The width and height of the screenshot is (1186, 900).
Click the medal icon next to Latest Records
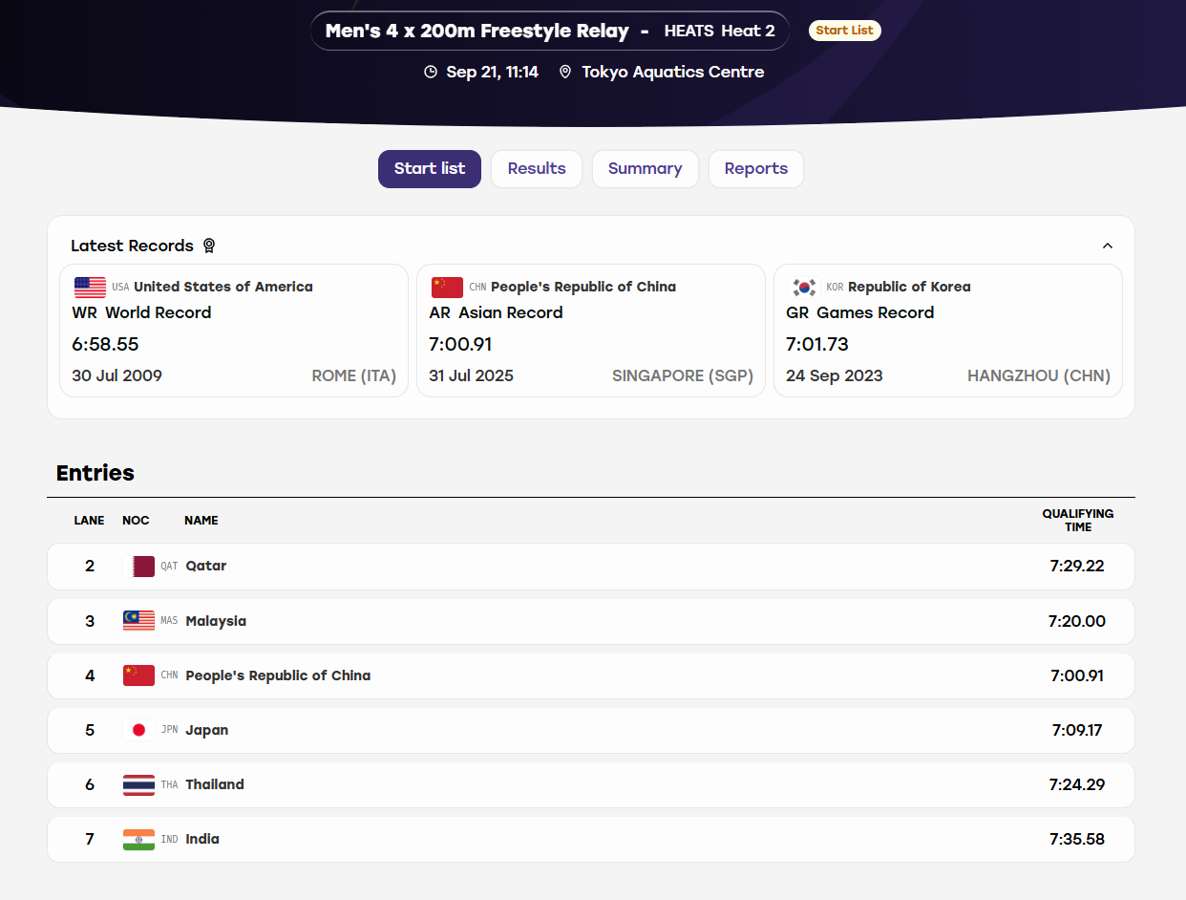coord(209,246)
